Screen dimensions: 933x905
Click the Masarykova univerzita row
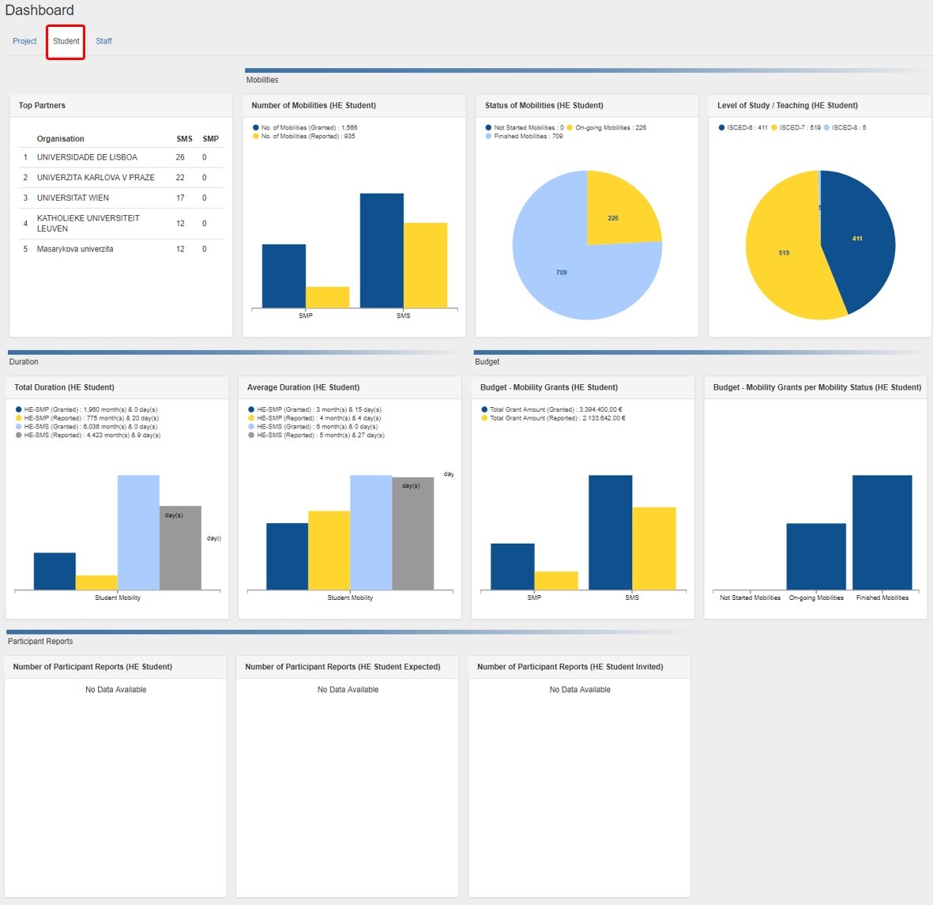pyautogui.click(x=121, y=249)
